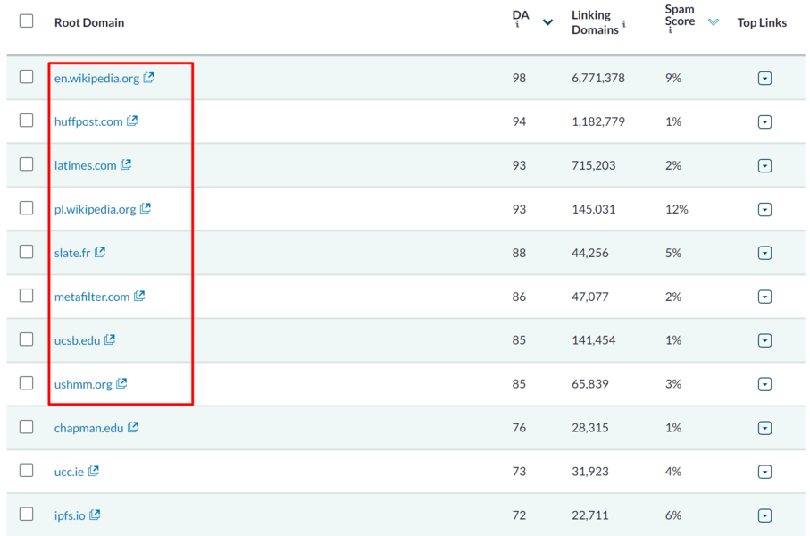810x536 pixels.
Task: Expand Top Links for ucc.ie
Action: [765, 472]
